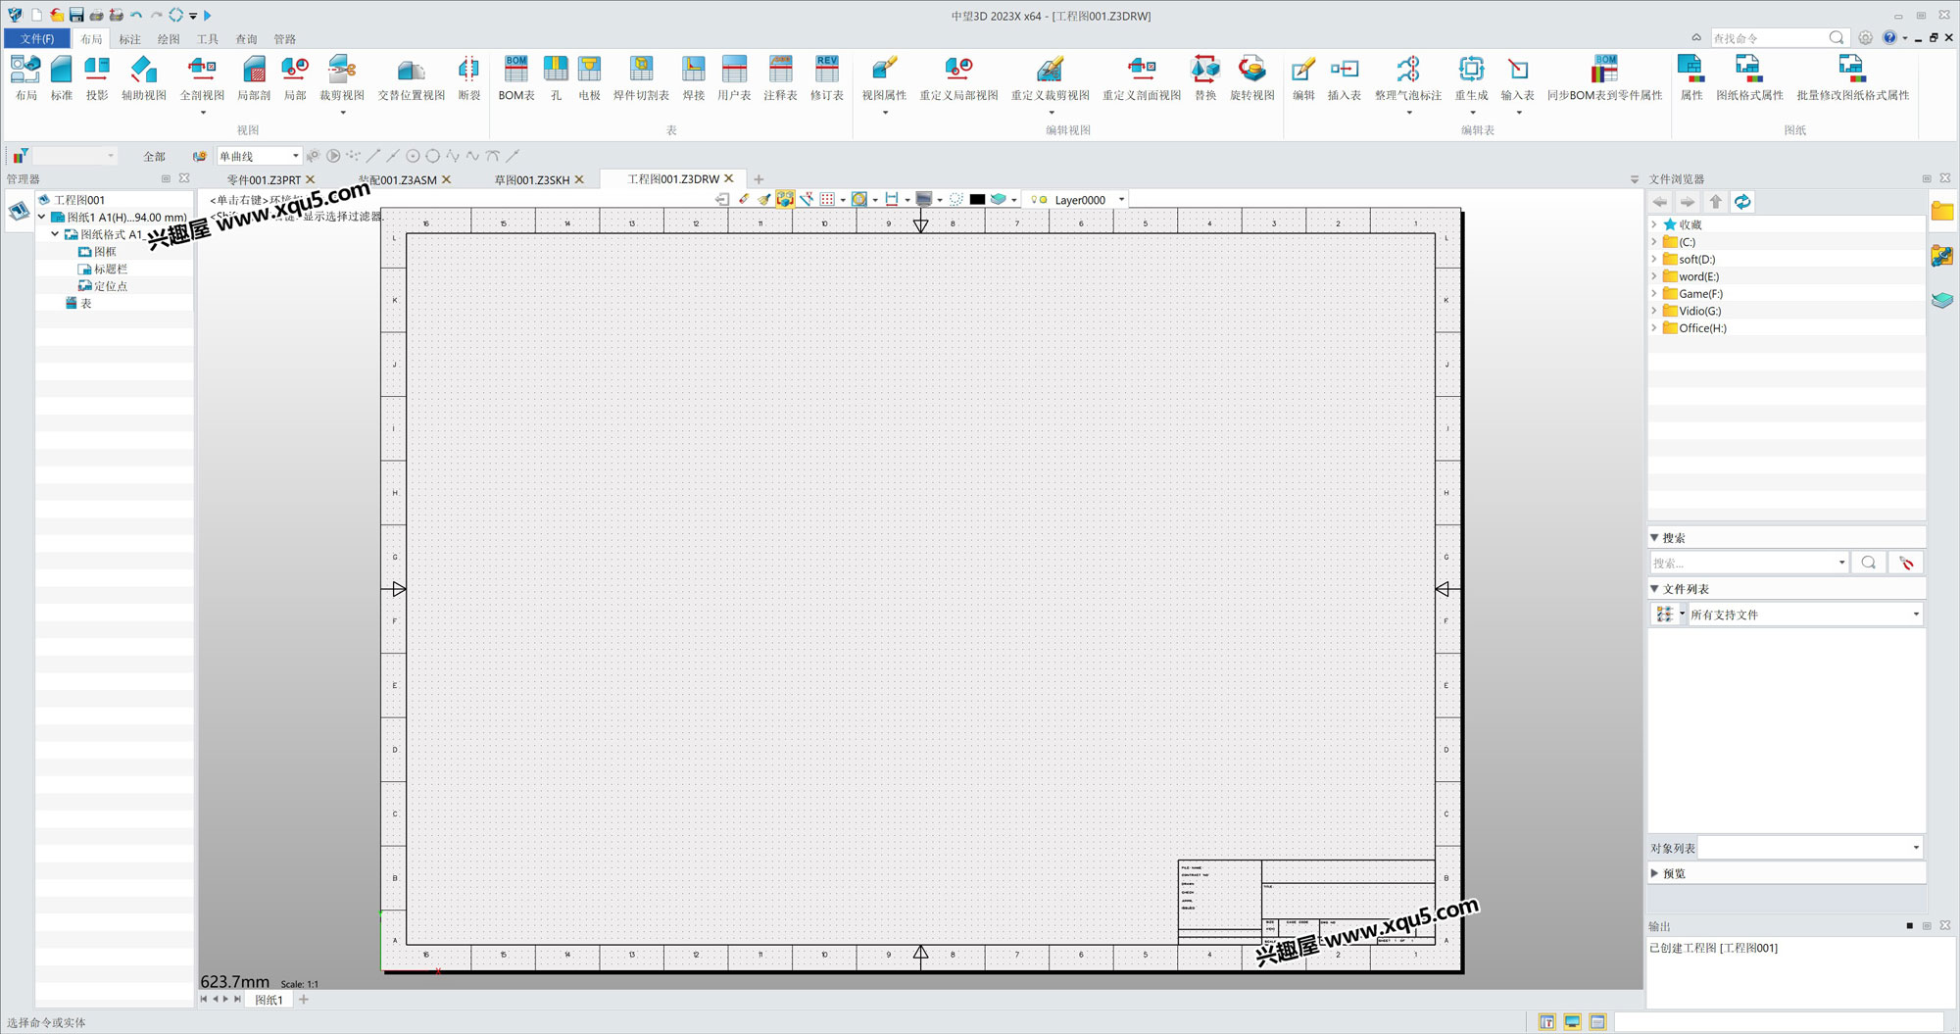Switch to the 零件001.Z3PRT document tab
Viewport: 1960px width, 1034px height.
[x=264, y=179]
